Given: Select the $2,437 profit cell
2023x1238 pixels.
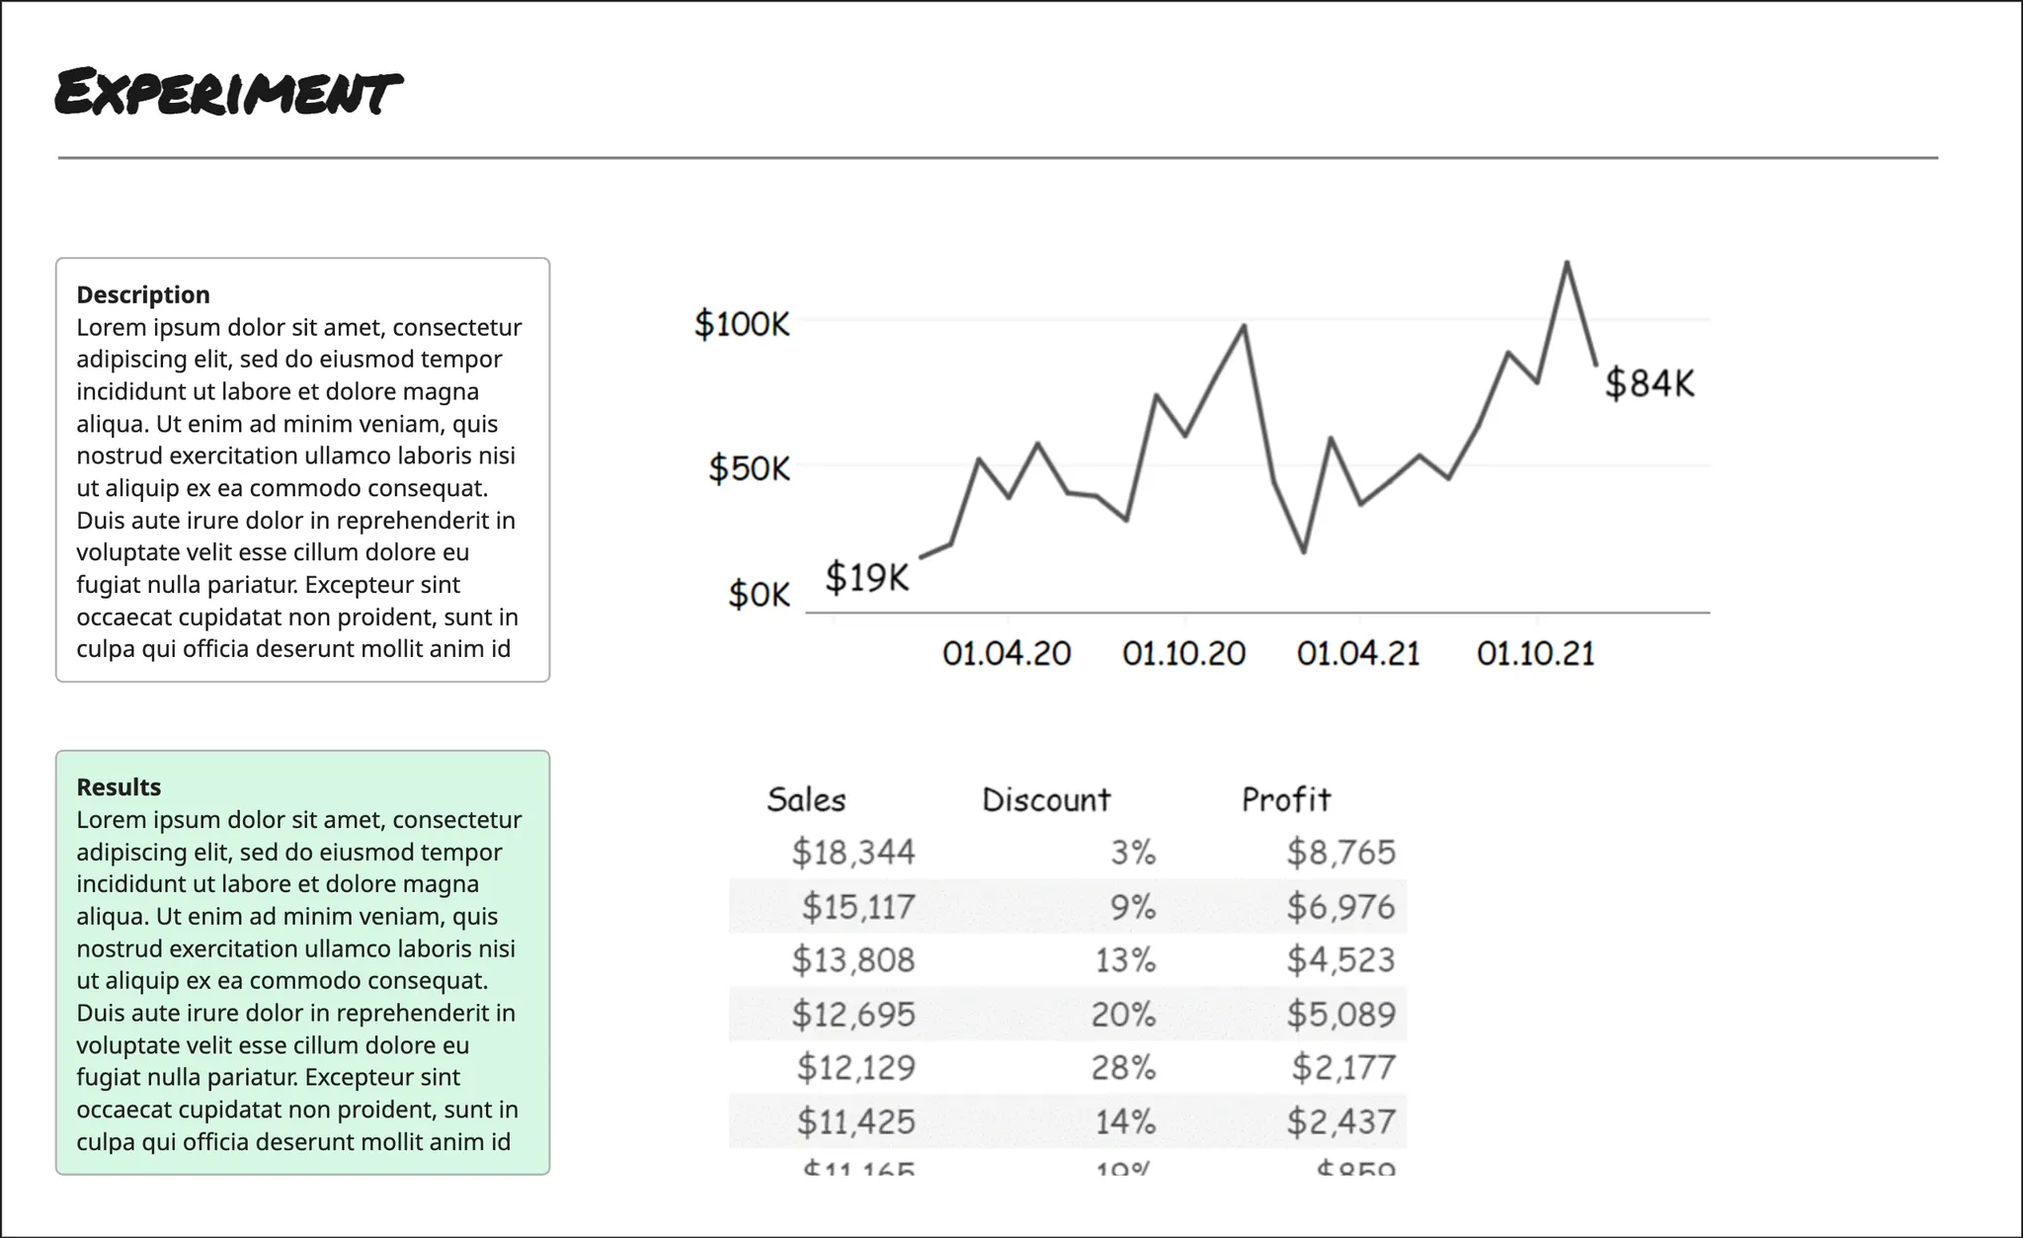Looking at the screenshot, I should 1340,1121.
